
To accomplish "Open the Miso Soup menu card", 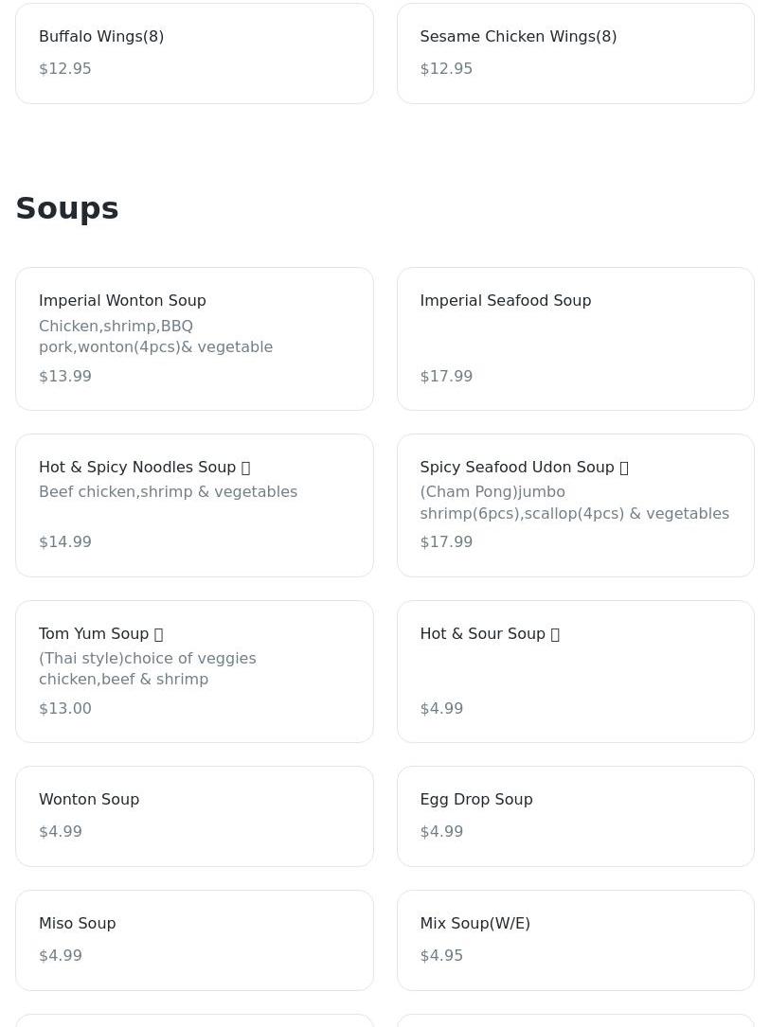I will coord(194,940).
